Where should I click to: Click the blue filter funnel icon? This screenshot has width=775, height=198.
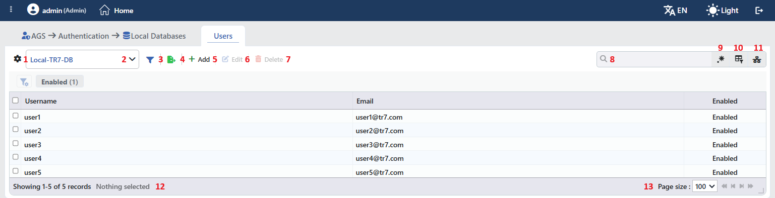click(x=150, y=60)
